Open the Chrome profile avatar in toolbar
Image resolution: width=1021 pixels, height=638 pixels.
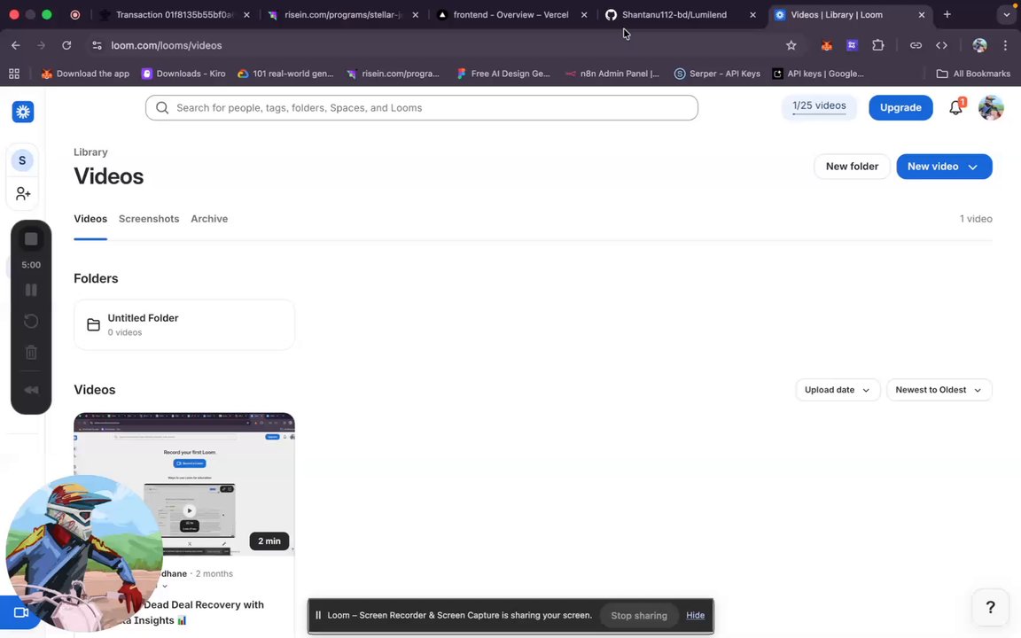click(x=979, y=45)
